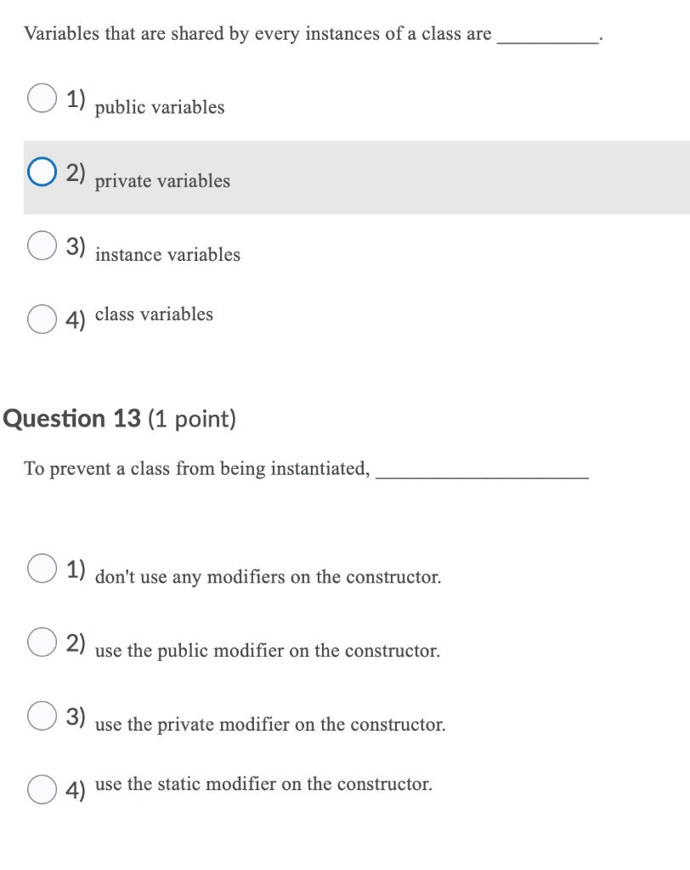Click 'use the private modifier' answer text
This screenshot has height=870, width=690.
click(270, 725)
